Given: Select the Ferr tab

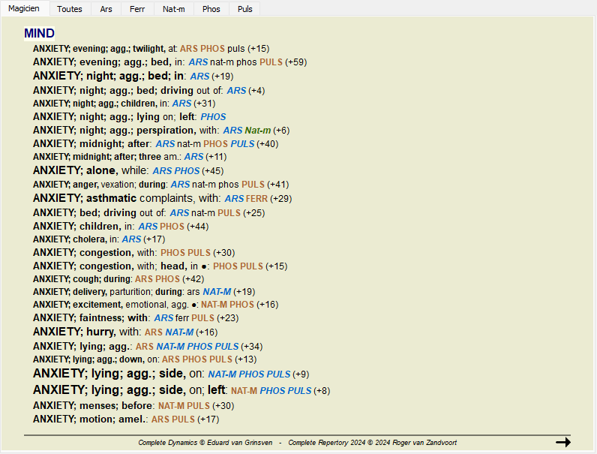Looking at the screenshot, I should (x=137, y=9).
